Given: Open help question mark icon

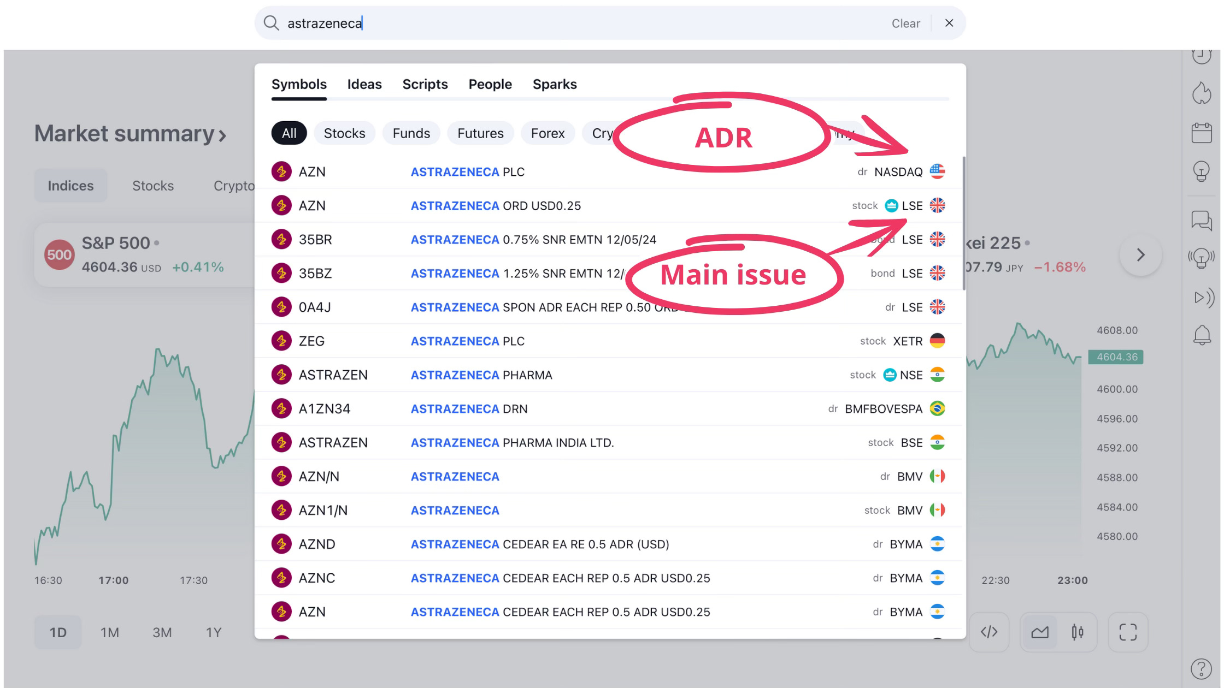Looking at the screenshot, I should (x=1201, y=669).
